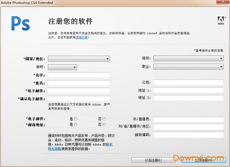The image size is (230, 167).
Task: Click the 以后注册(L) register later button
Action: click(153, 160)
